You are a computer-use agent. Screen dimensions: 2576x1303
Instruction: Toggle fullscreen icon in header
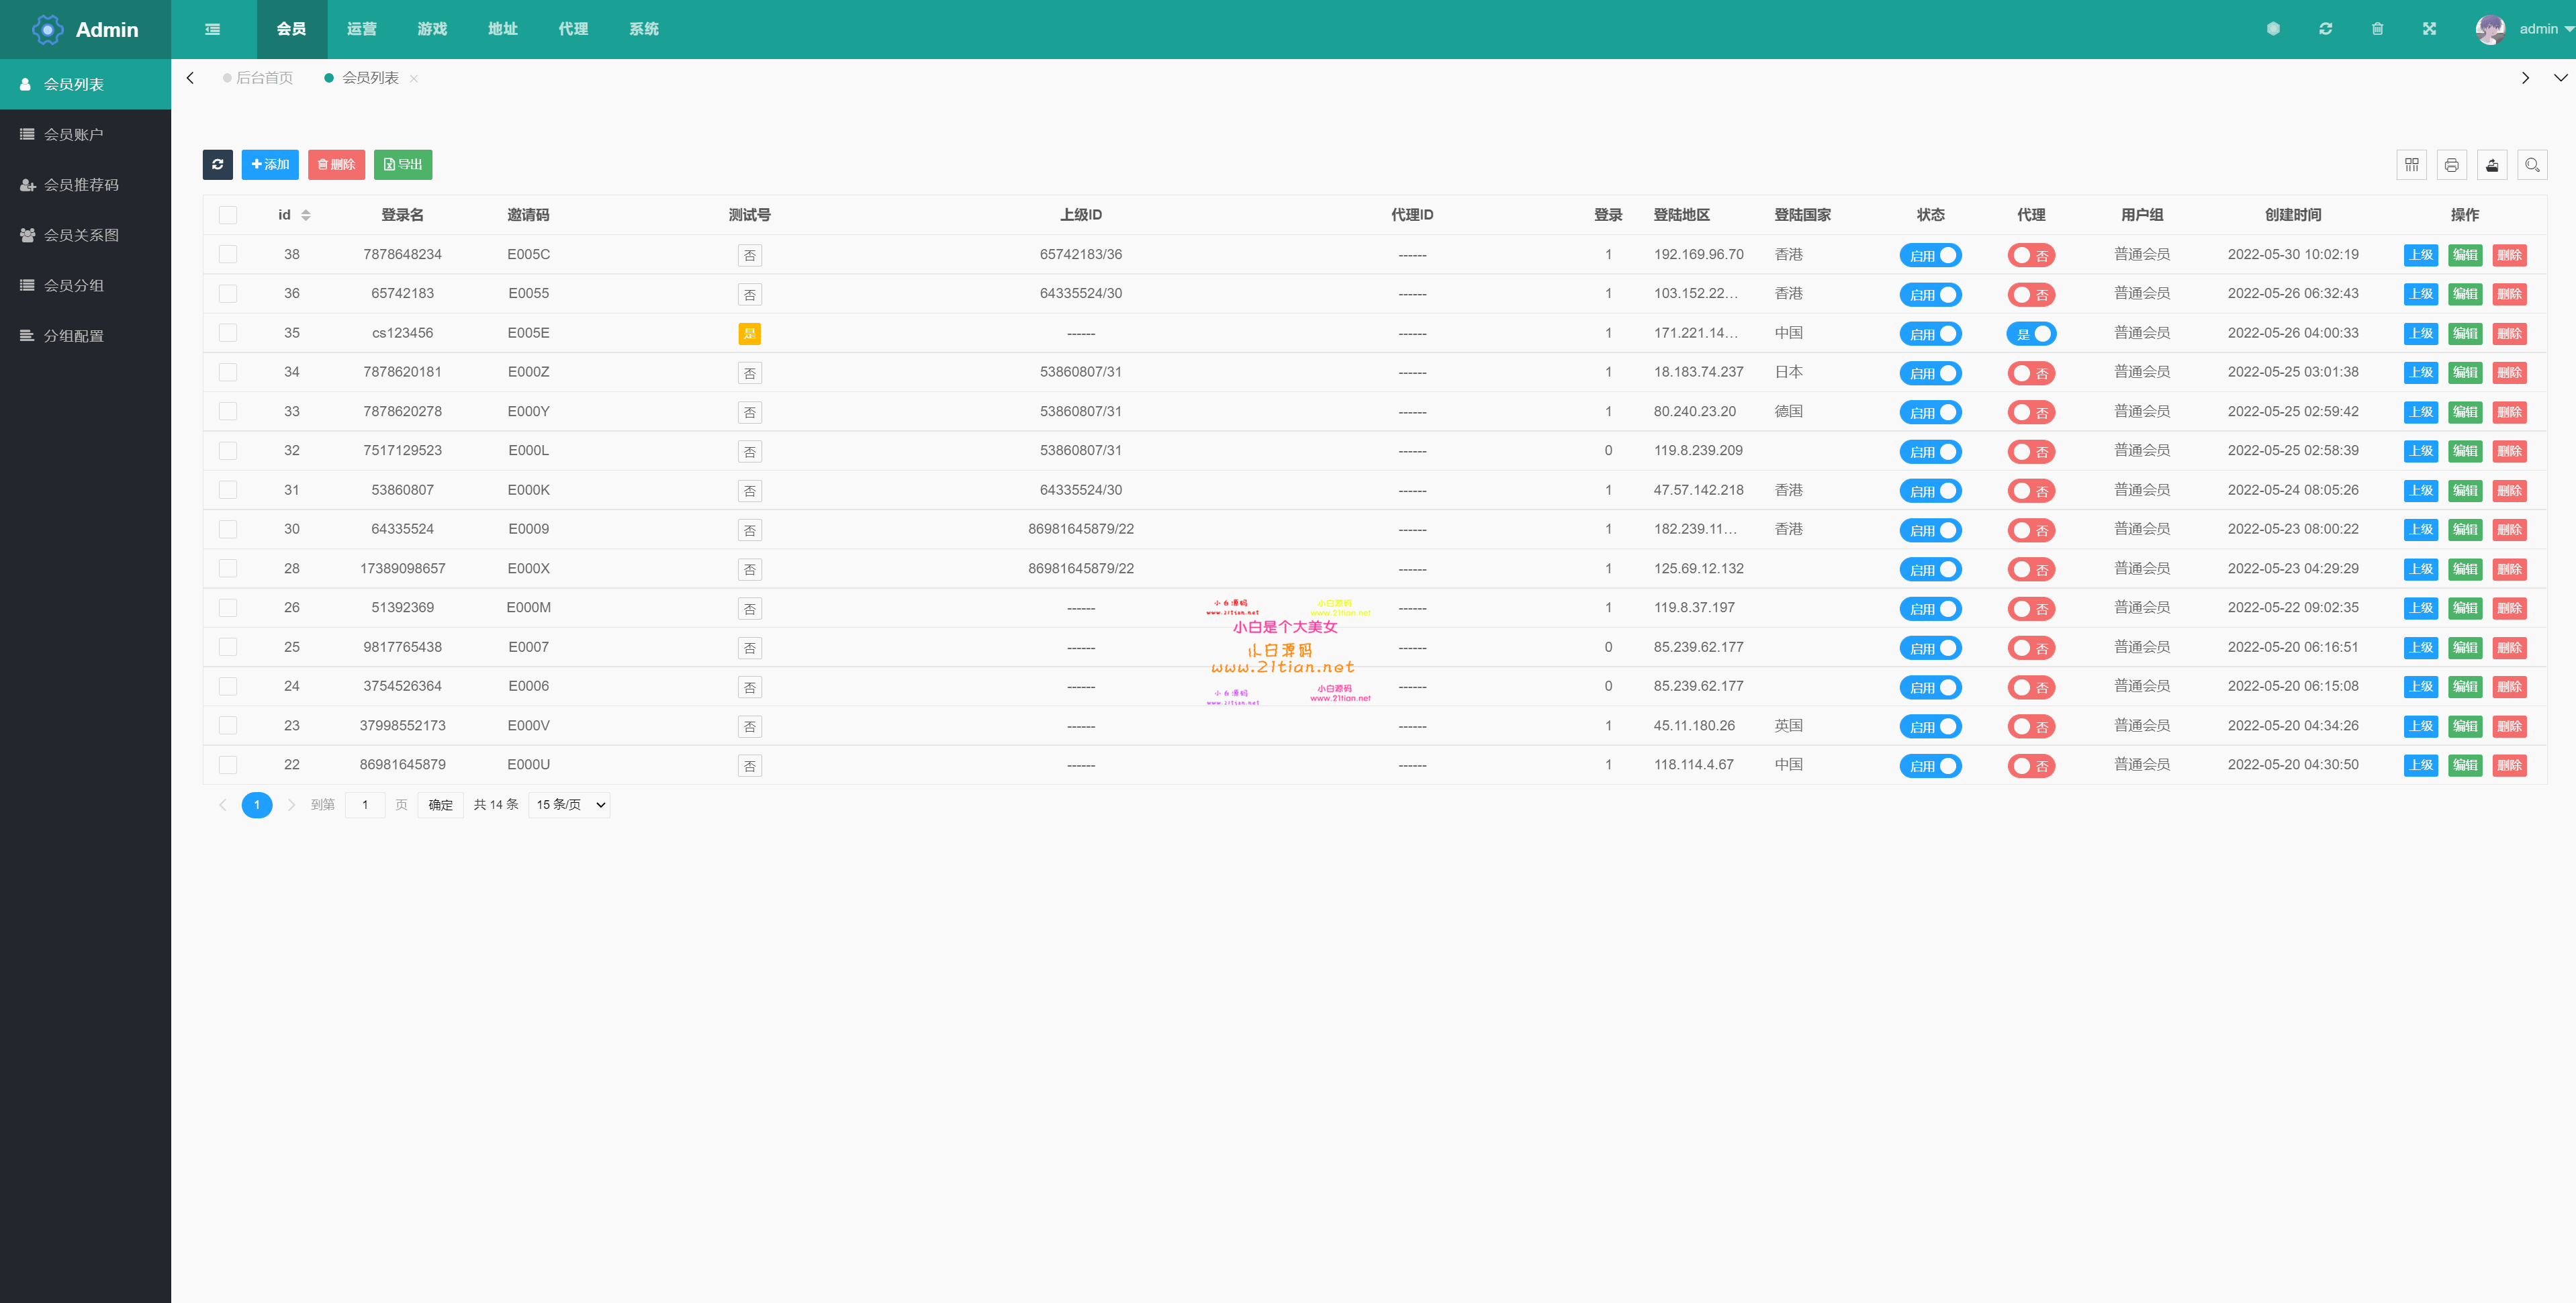click(x=2429, y=29)
